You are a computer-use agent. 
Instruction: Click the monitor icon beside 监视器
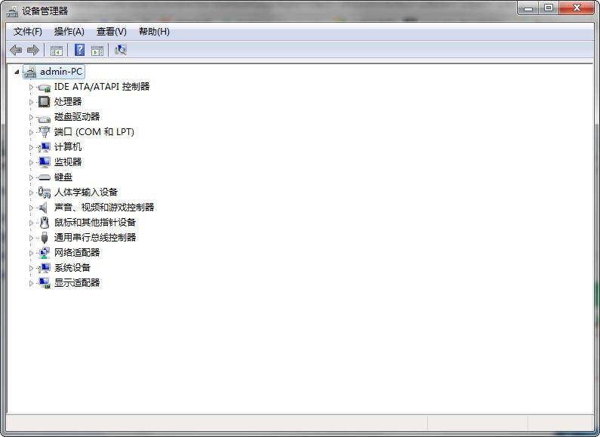pyautogui.click(x=45, y=162)
